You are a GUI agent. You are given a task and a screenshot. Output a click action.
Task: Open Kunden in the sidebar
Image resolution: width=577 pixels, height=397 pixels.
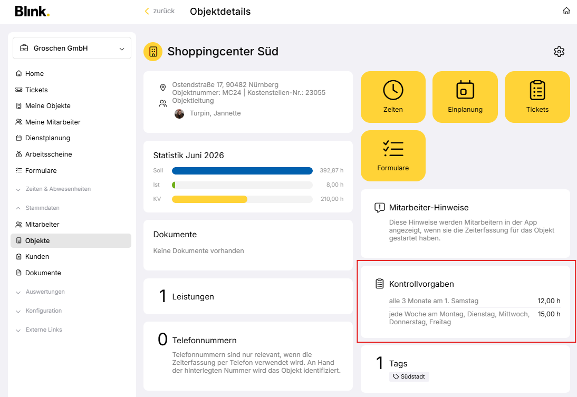click(x=37, y=257)
